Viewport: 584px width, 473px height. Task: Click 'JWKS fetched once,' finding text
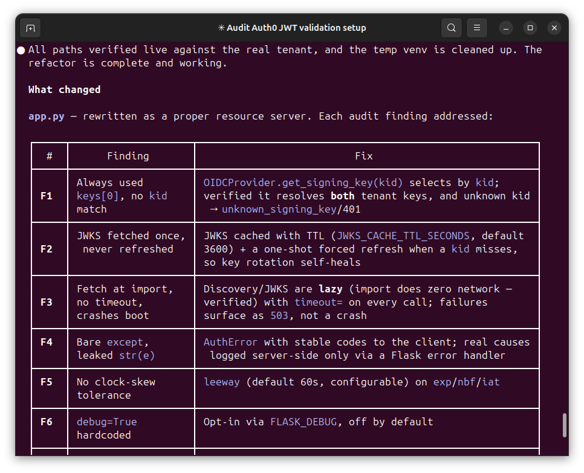pos(131,236)
